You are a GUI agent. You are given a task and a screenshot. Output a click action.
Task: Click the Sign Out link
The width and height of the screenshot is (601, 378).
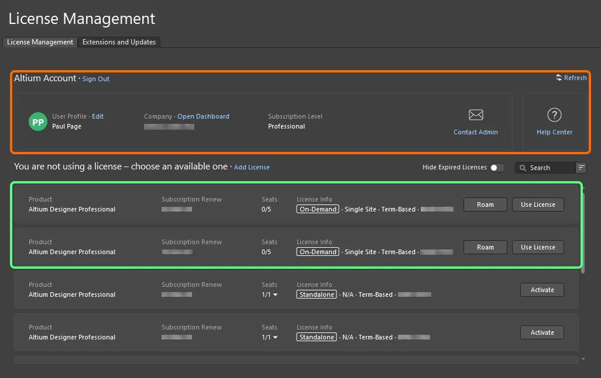pyautogui.click(x=96, y=79)
